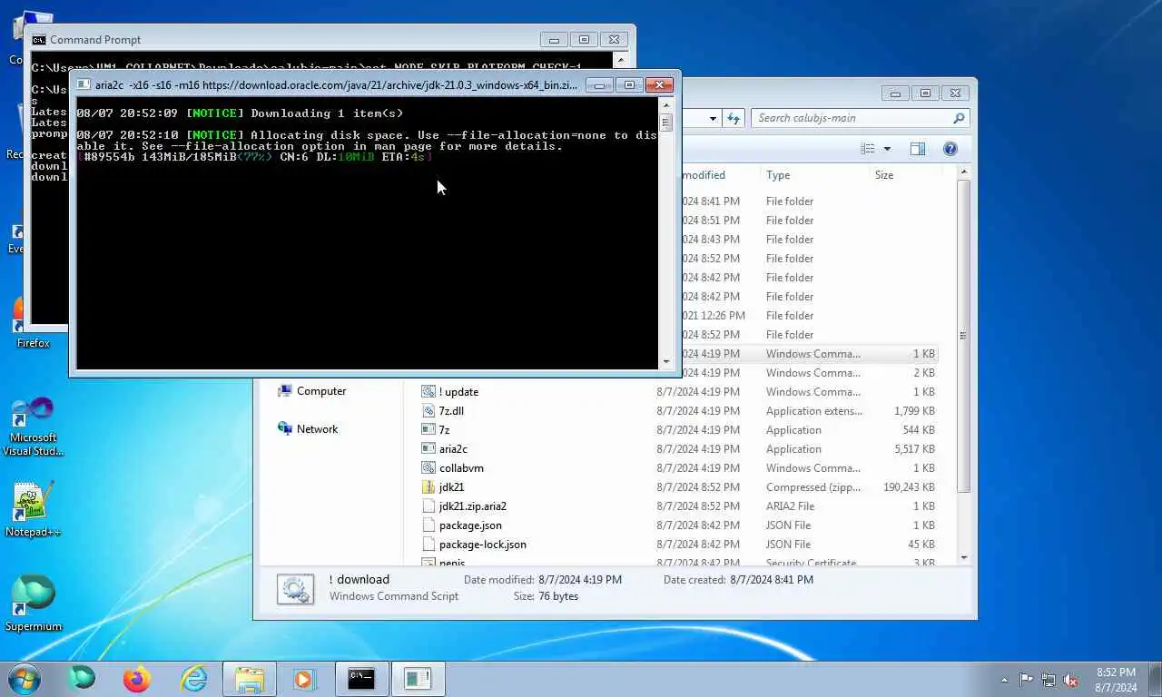
Task: Click 'Compressed (zipp...' type cell for jdk21
Action: [812, 487]
